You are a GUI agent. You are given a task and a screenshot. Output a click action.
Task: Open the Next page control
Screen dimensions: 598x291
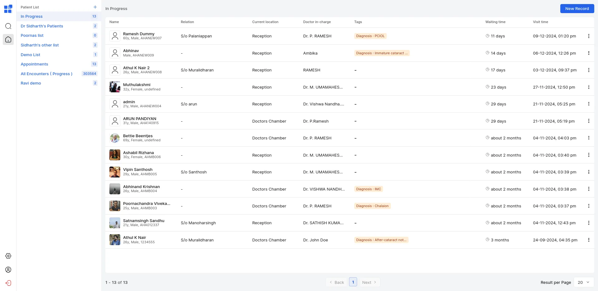coord(369,282)
